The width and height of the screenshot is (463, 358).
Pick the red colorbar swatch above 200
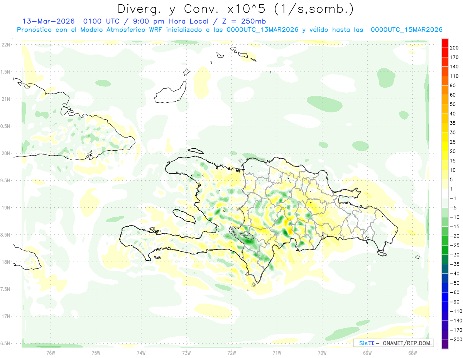click(445, 43)
